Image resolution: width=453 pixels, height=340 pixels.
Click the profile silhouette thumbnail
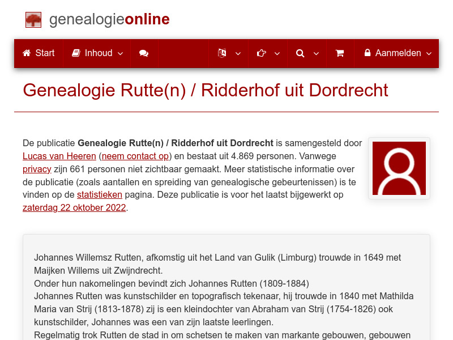pyautogui.click(x=399, y=168)
